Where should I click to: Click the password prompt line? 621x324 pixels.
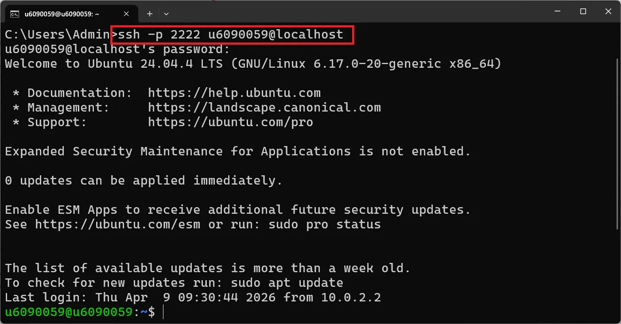[116, 49]
